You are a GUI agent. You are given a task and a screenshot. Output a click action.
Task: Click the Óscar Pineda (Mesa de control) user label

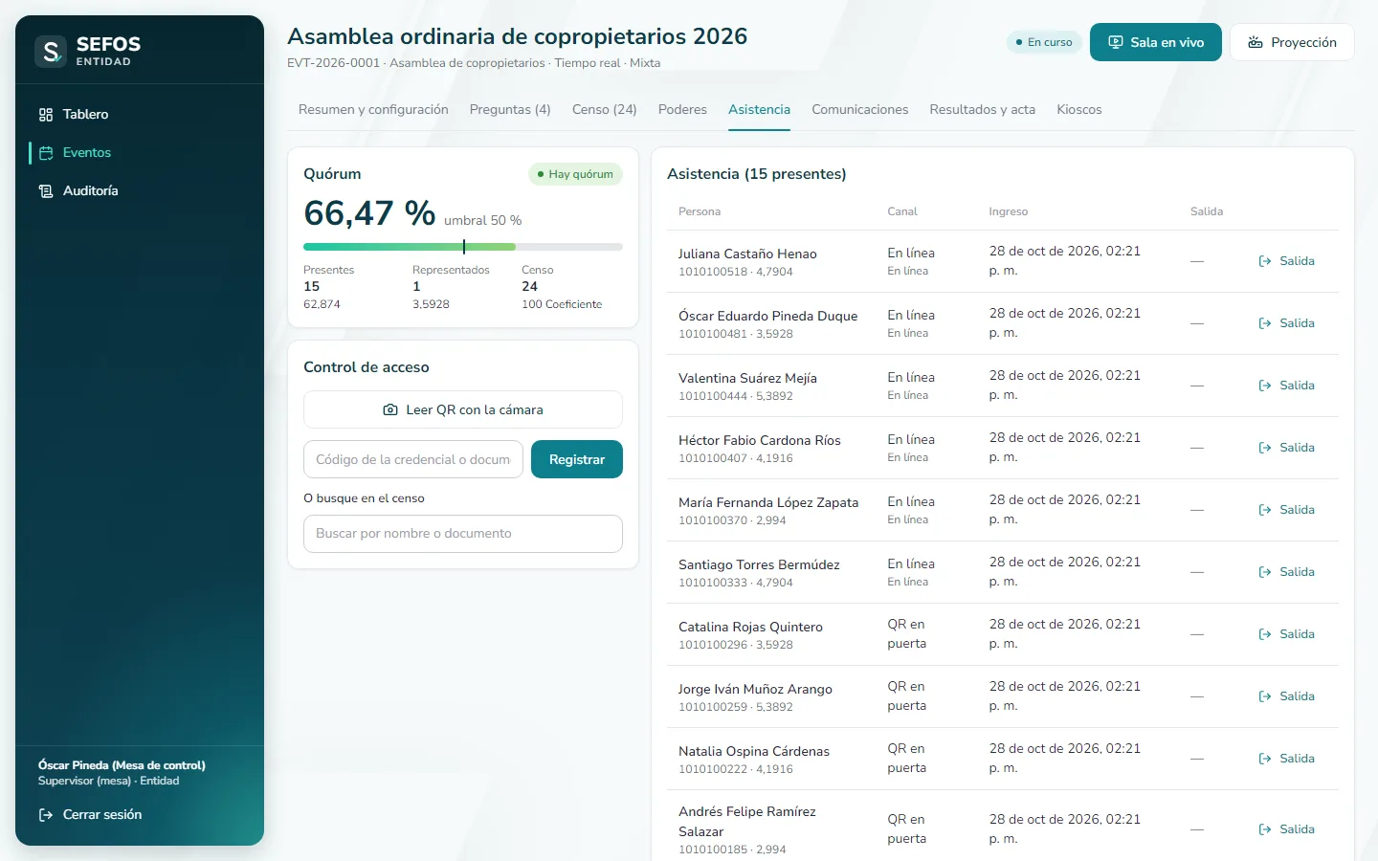click(x=122, y=765)
